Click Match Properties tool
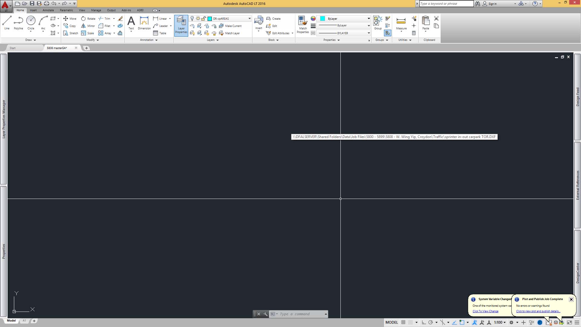Viewport: 581px width, 327px height. (303, 25)
